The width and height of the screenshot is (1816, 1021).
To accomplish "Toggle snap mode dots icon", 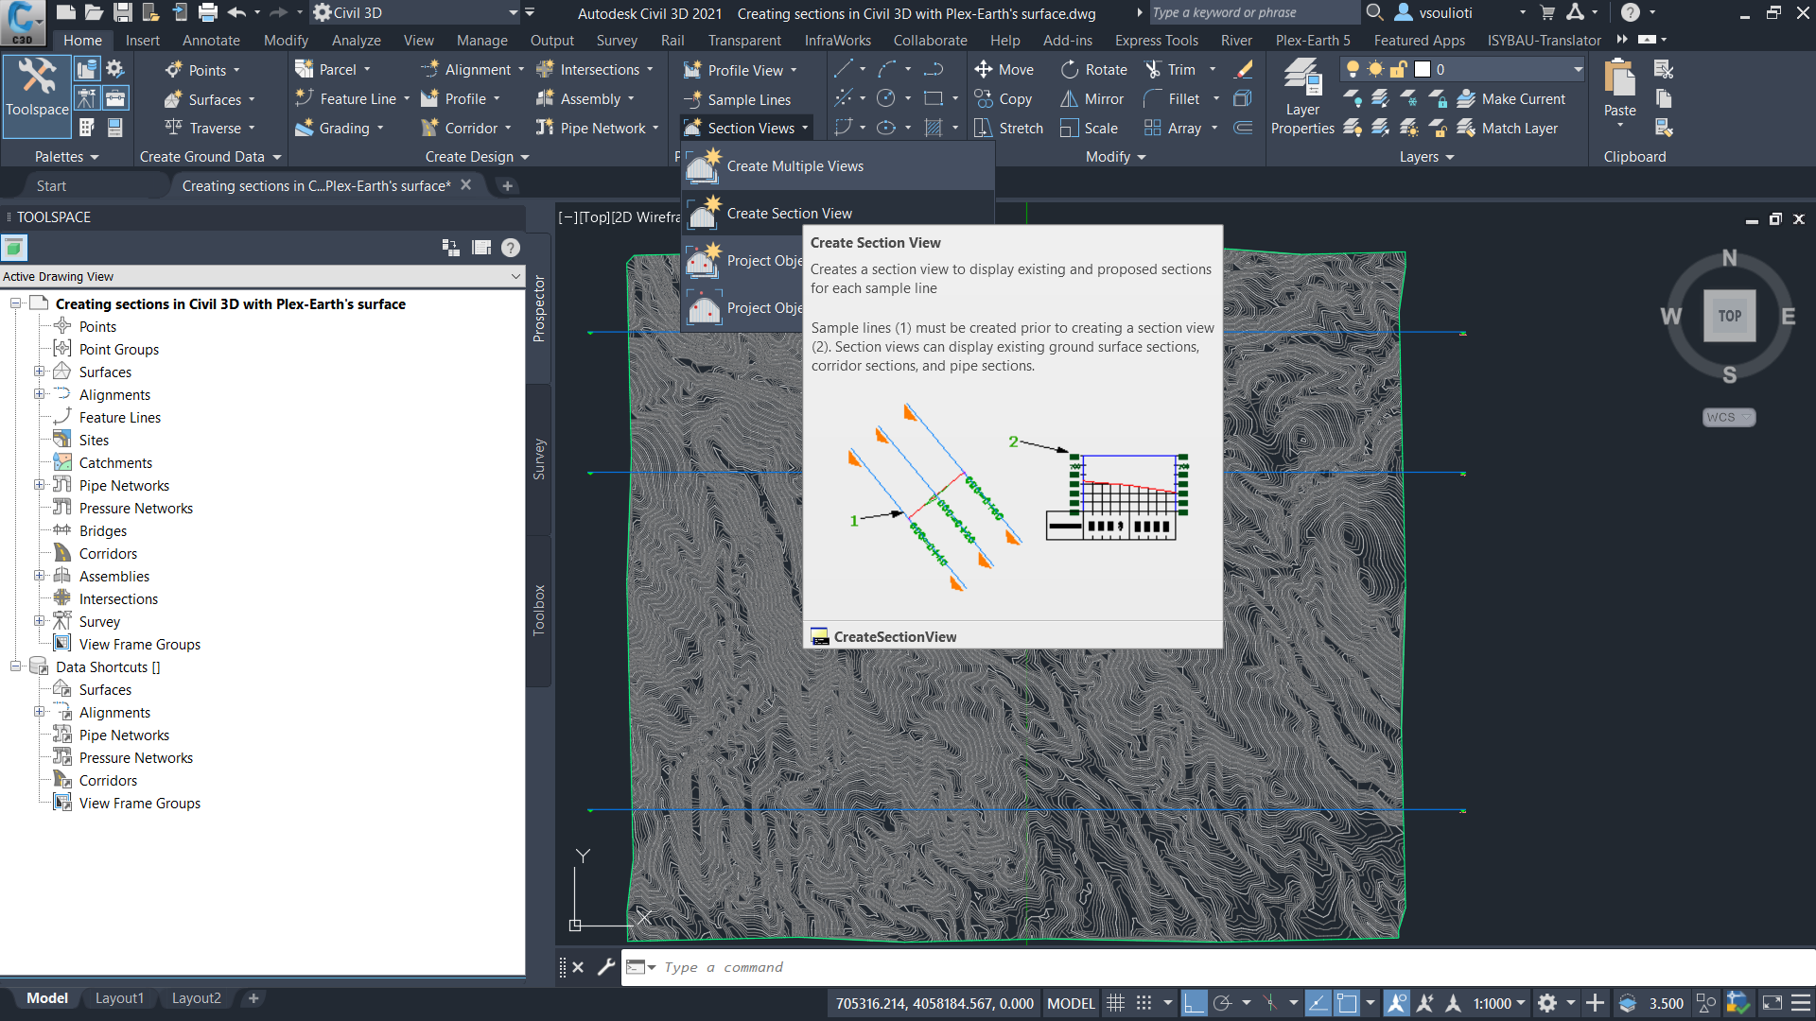I will tap(1144, 1003).
